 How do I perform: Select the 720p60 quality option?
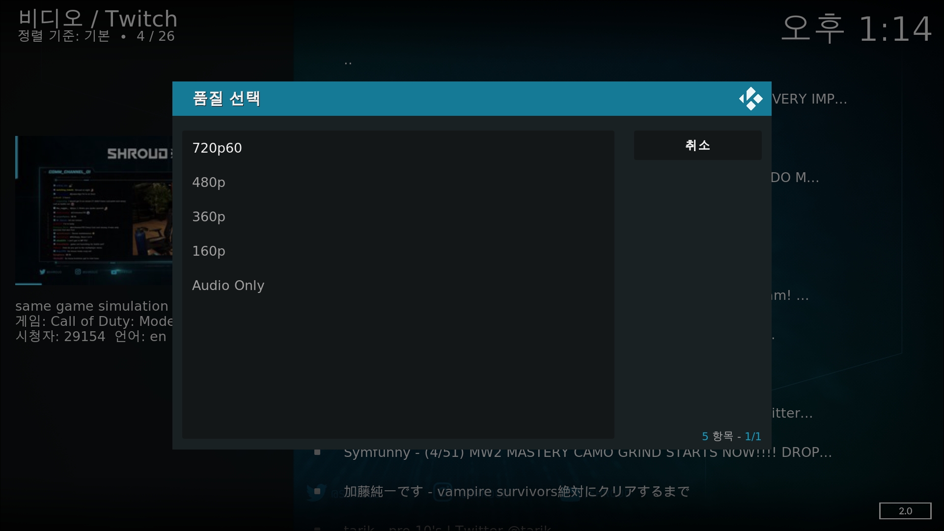tap(217, 148)
